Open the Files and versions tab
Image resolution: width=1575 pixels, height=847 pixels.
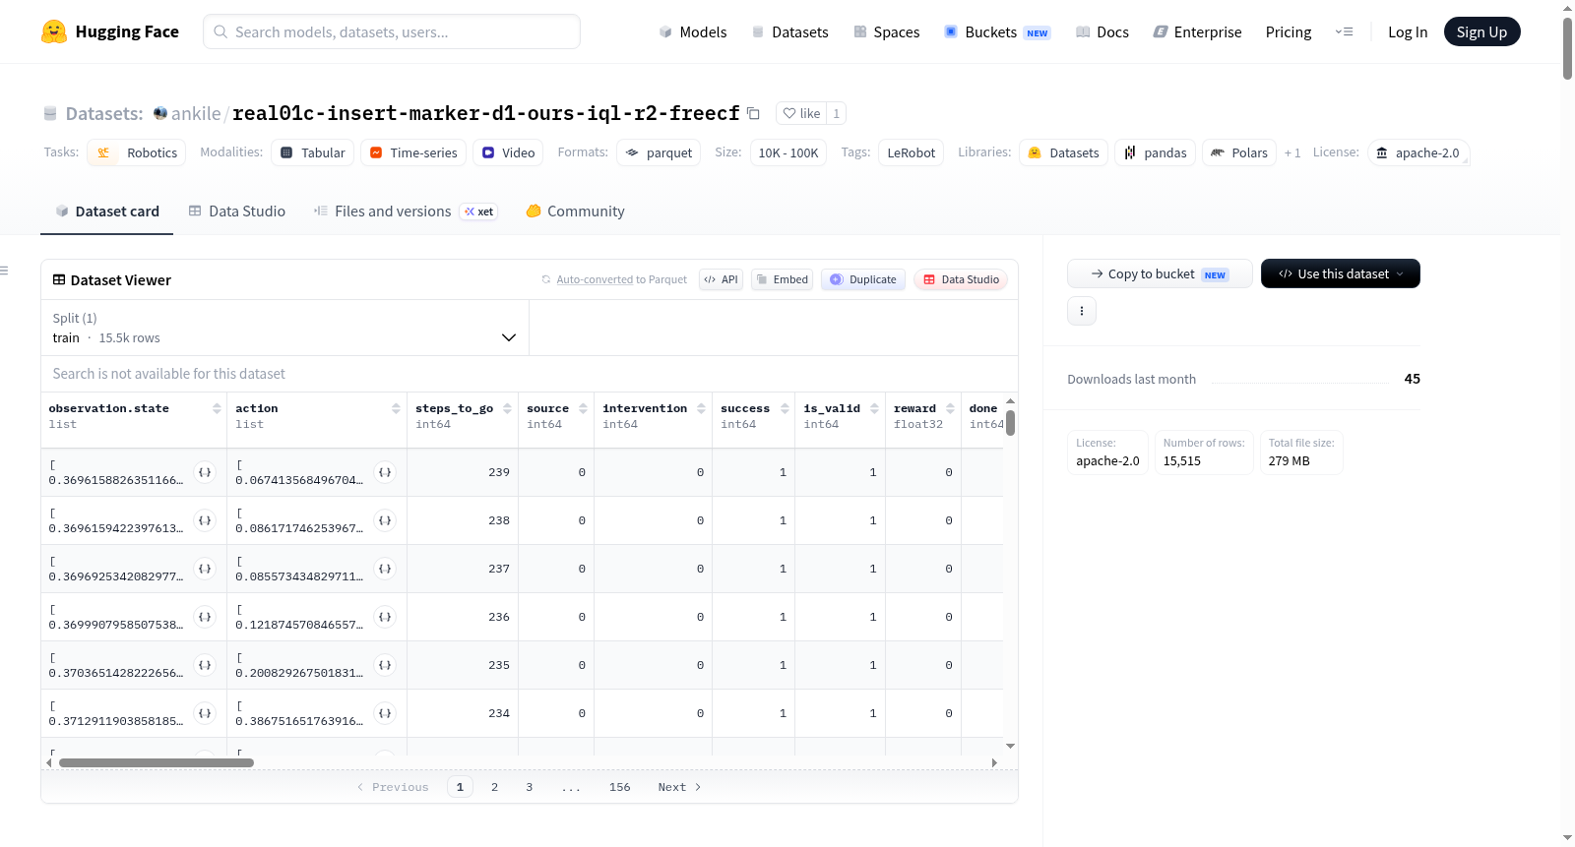[406, 212]
